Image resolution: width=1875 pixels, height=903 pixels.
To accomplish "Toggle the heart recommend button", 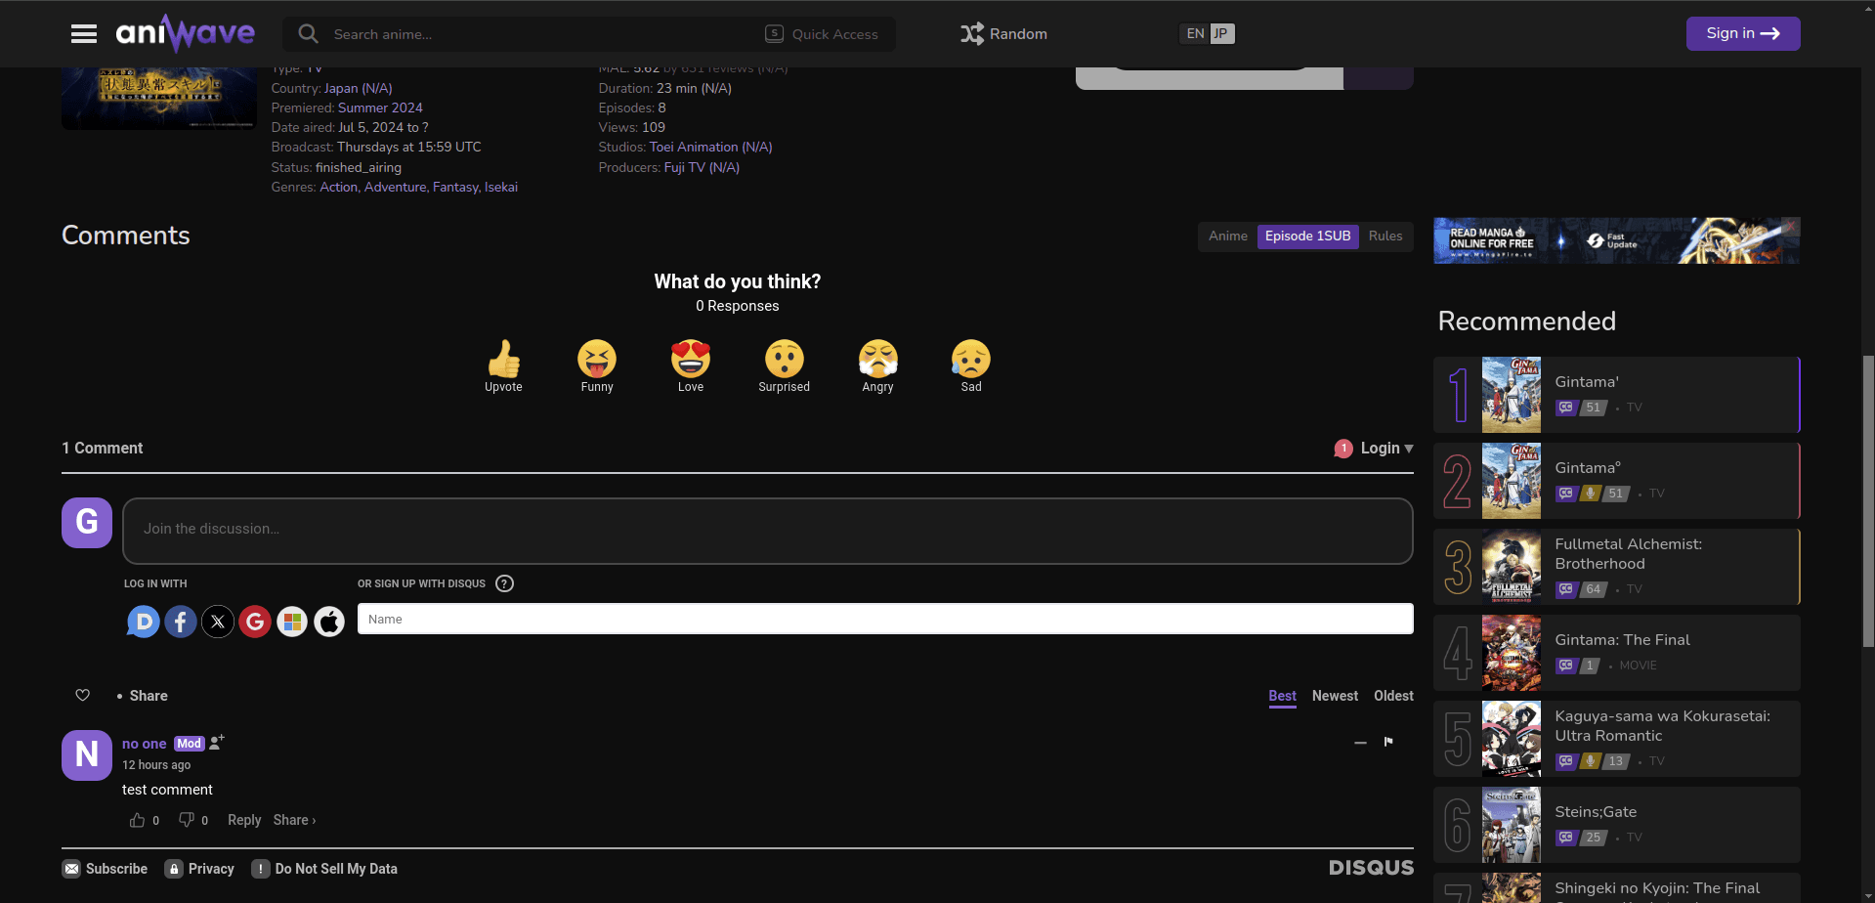I will click(83, 695).
